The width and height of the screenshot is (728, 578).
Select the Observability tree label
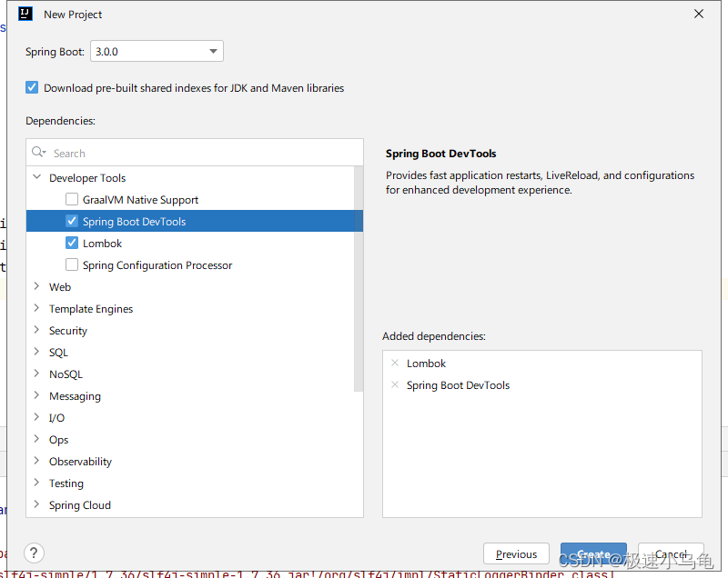[x=80, y=461]
